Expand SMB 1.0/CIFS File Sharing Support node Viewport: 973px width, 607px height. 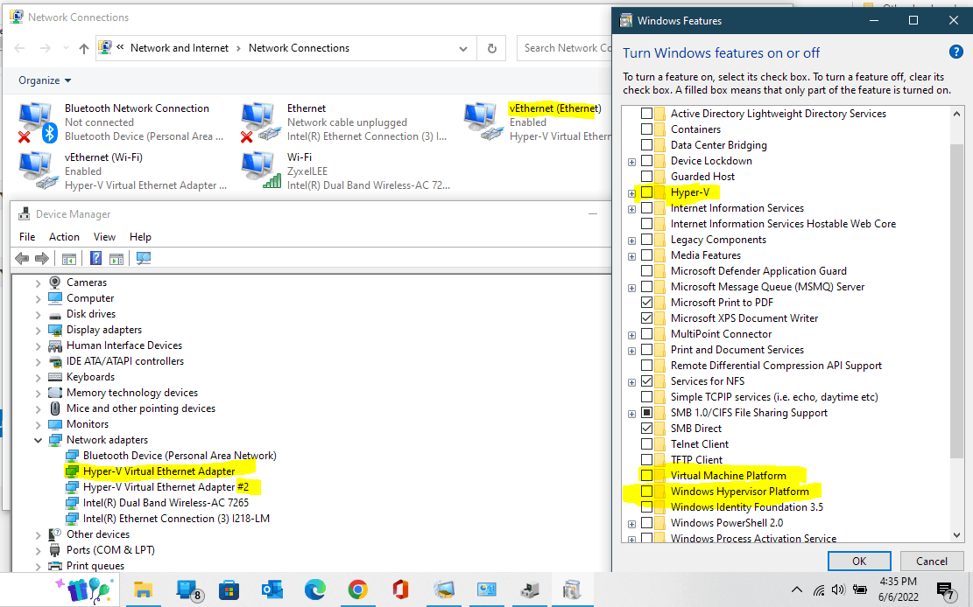point(631,414)
